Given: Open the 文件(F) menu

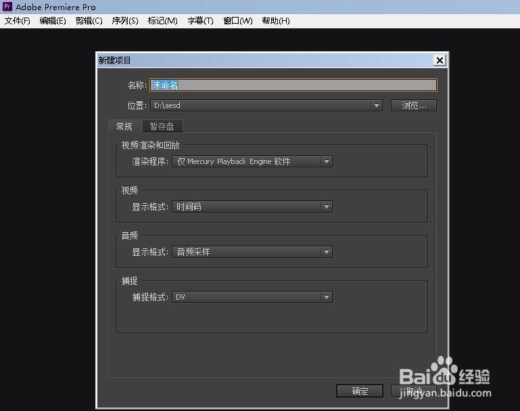Looking at the screenshot, I should click(18, 21).
